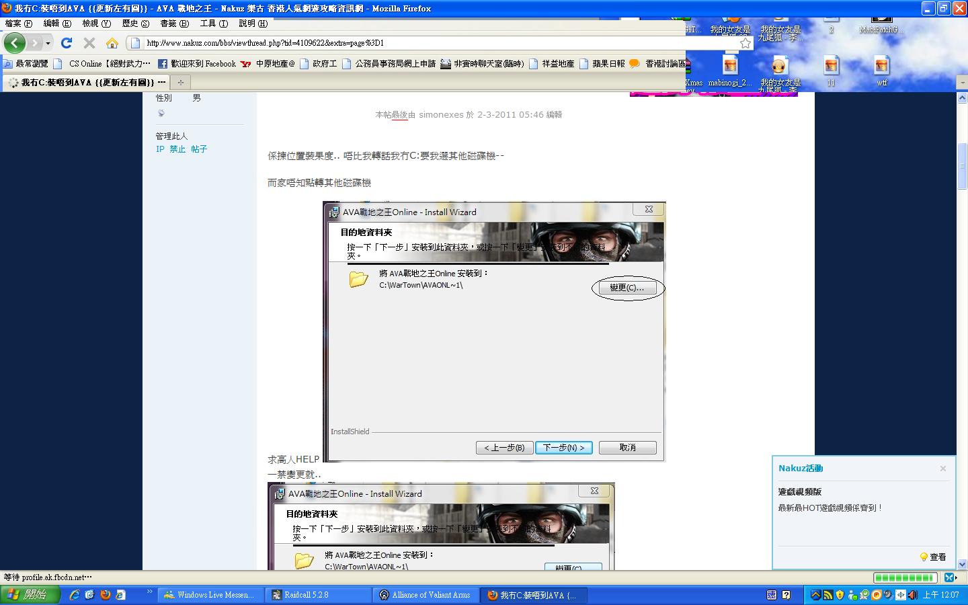Switch to Windows Live Messenger taskbar button

click(x=210, y=595)
